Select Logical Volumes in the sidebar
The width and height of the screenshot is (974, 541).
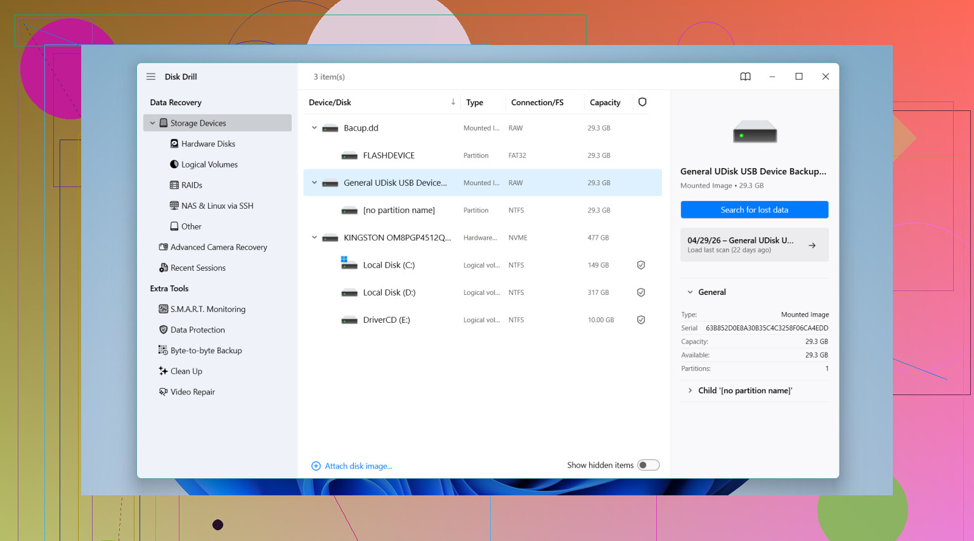coord(209,164)
